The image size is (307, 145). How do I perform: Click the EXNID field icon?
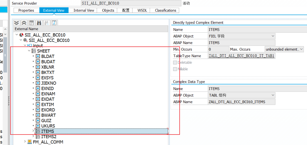(x=38, y=89)
